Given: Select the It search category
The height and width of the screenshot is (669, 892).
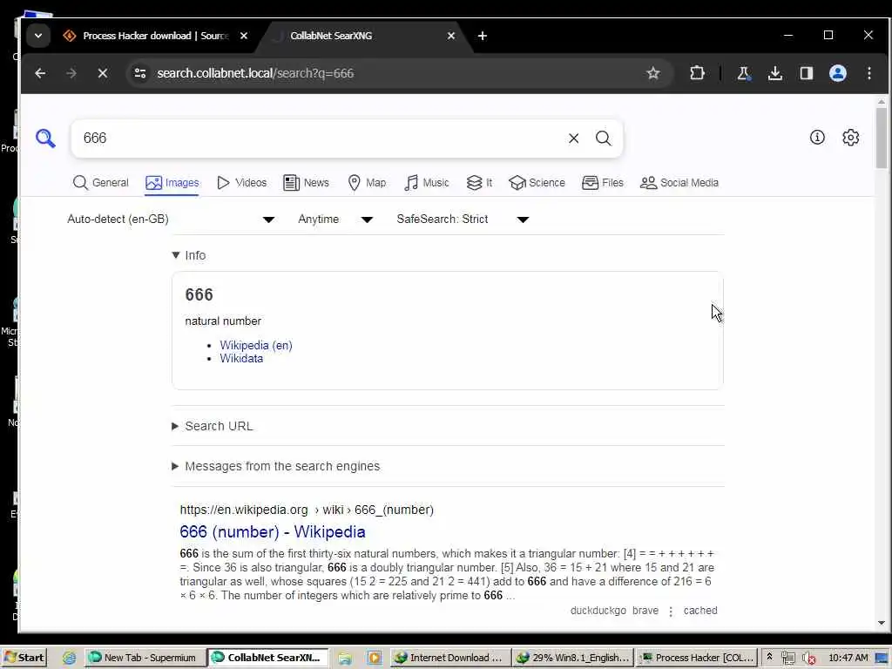Looking at the screenshot, I should tap(479, 183).
